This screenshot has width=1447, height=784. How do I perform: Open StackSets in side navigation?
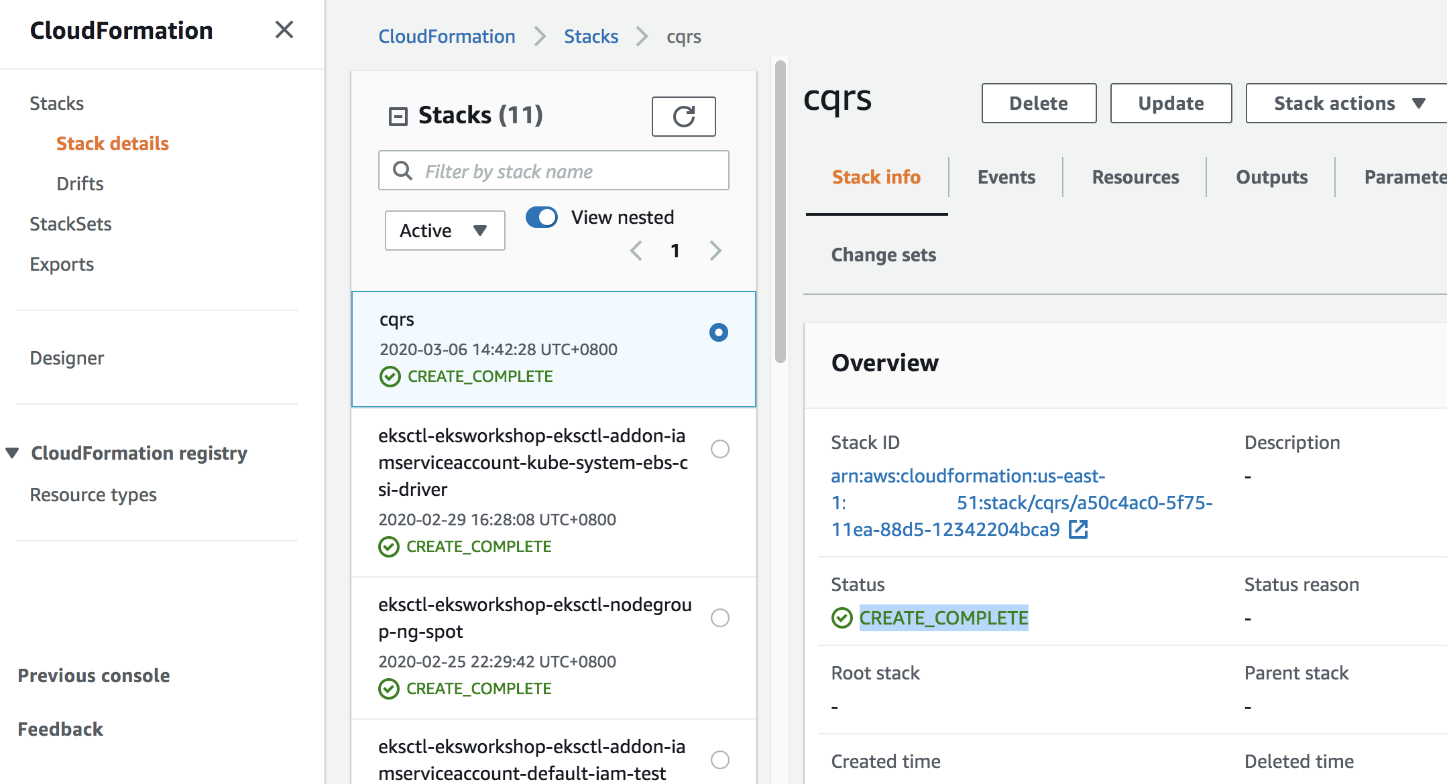(x=70, y=224)
